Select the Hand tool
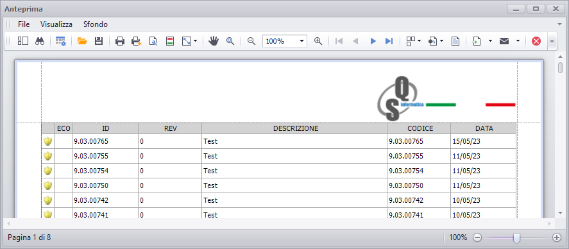Image resolution: width=569 pixels, height=249 pixels. (x=214, y=41)
